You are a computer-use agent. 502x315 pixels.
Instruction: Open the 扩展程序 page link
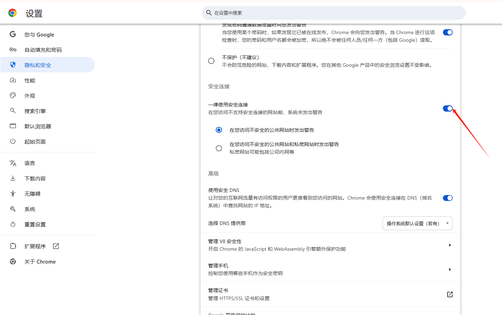[x=48, y=246]
